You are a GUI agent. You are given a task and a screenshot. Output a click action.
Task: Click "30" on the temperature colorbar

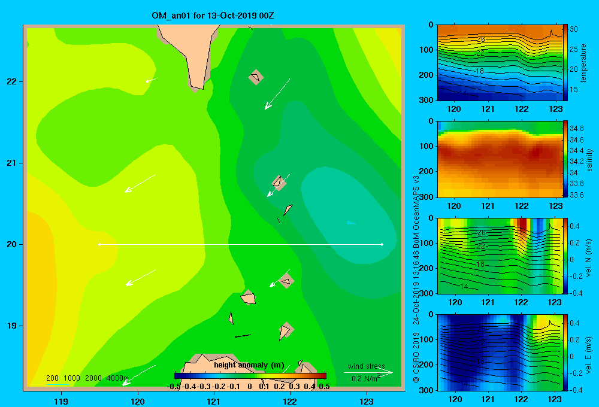point(574,29)
